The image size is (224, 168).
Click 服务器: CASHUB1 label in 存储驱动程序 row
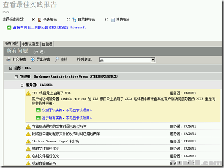[x=183, y=127]
